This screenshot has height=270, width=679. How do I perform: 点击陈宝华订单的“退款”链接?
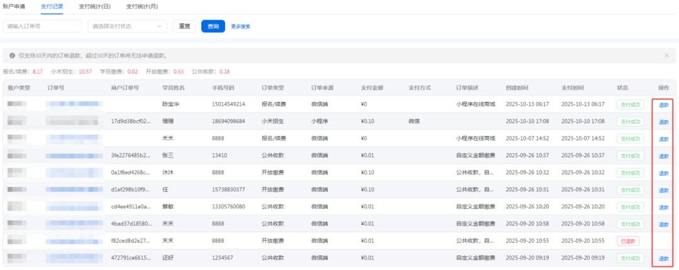(663, 104)
